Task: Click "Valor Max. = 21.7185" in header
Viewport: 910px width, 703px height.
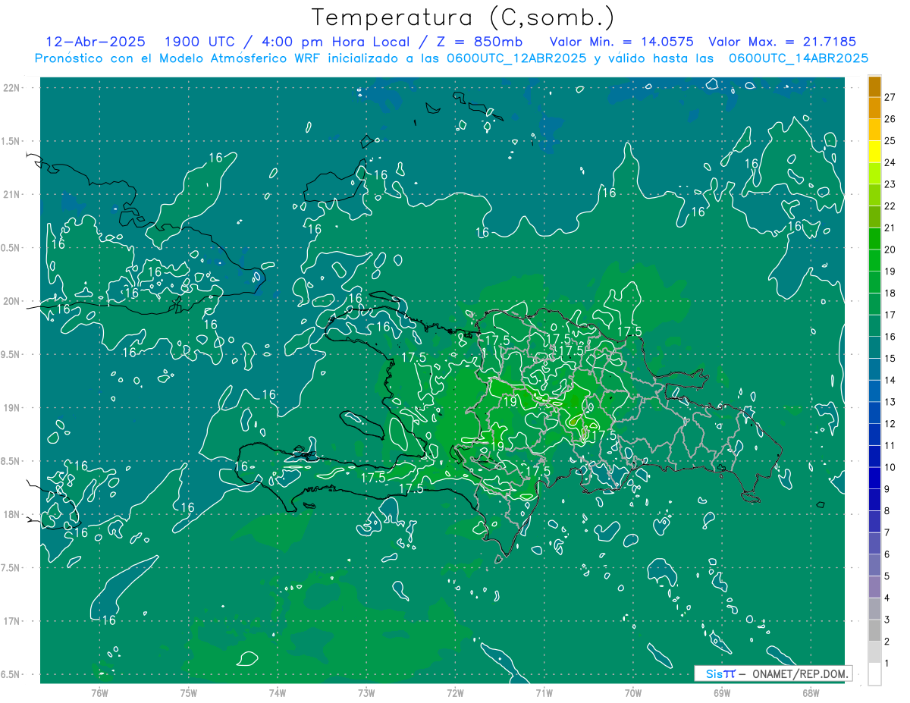Action: coord(782,42)
